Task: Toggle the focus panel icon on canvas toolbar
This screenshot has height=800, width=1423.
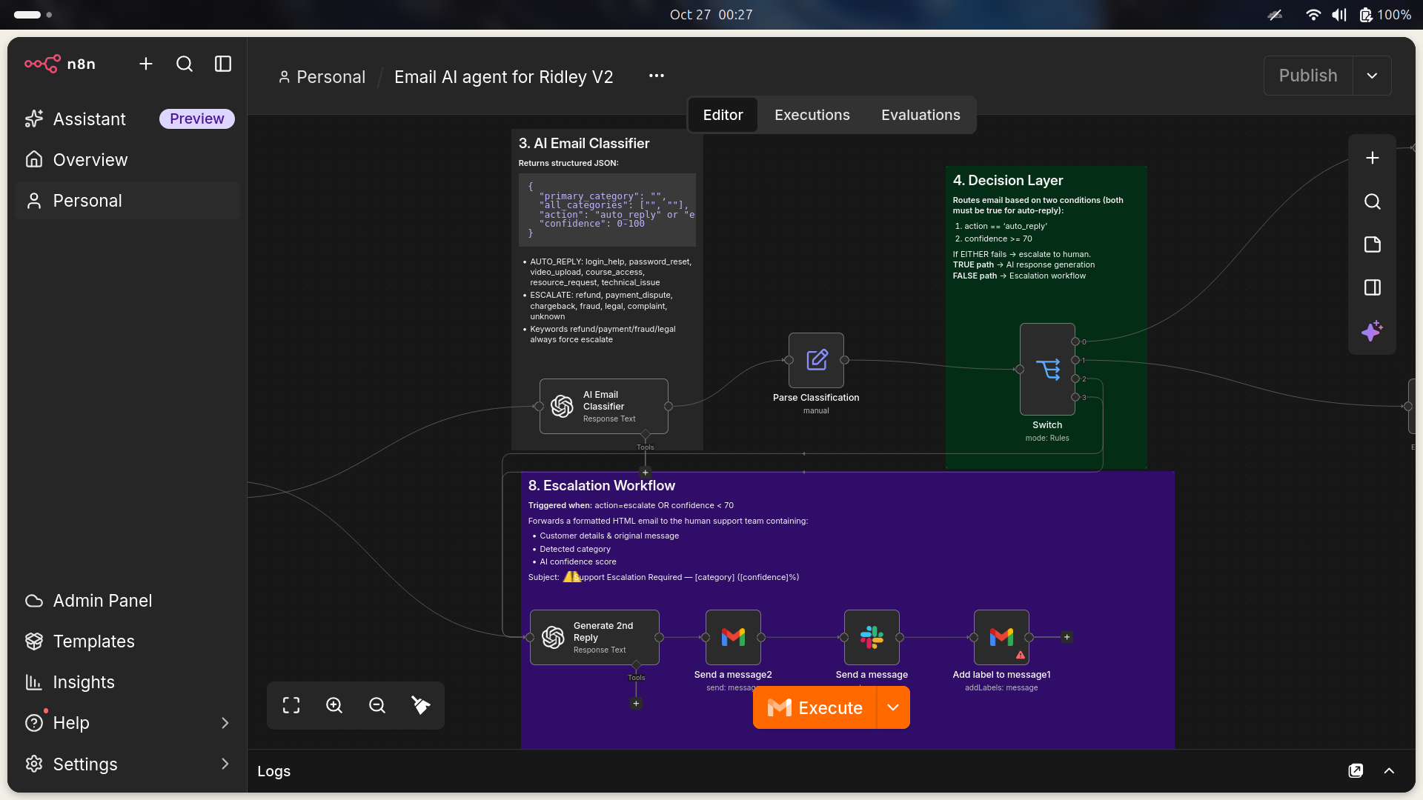Action: click(x=1373, y=287)
